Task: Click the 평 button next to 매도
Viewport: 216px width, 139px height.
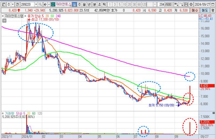Action: tap(213, 10)
